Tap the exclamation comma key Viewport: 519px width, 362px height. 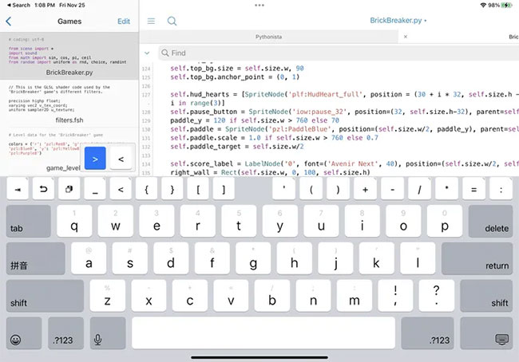[x=395, y=296]
